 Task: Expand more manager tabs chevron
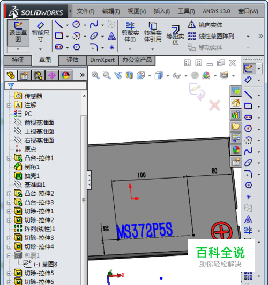click(x=82, y=75)
